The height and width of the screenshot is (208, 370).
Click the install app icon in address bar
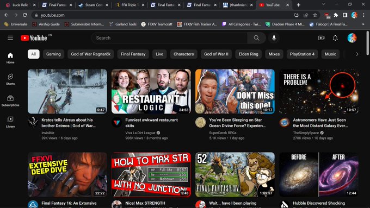297,15
